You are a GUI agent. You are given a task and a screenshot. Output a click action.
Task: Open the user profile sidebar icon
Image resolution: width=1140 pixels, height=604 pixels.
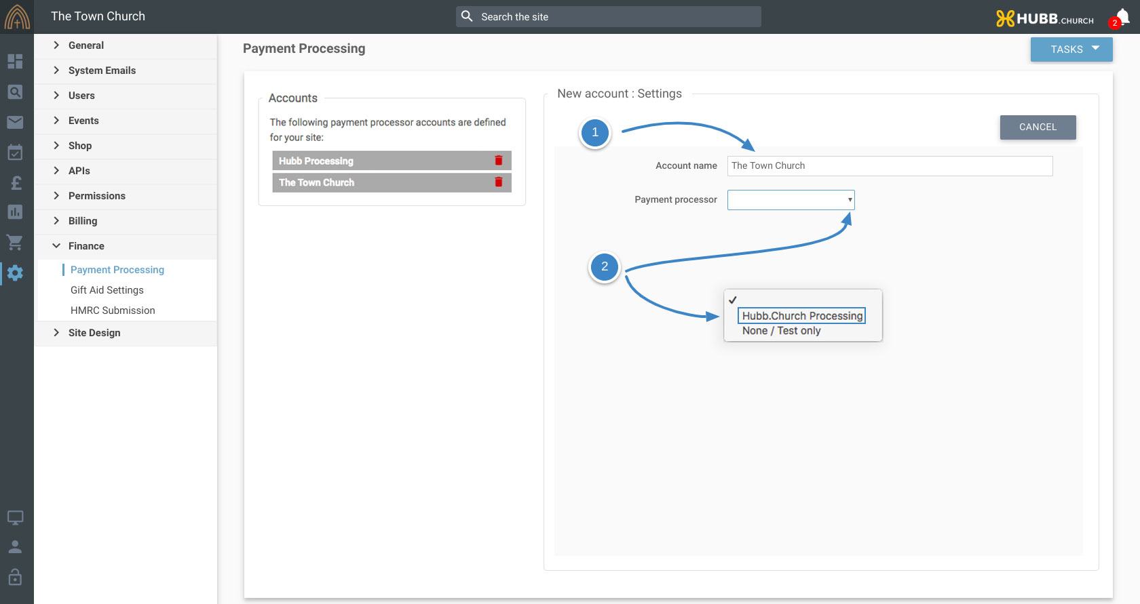[x=15, y=547]
